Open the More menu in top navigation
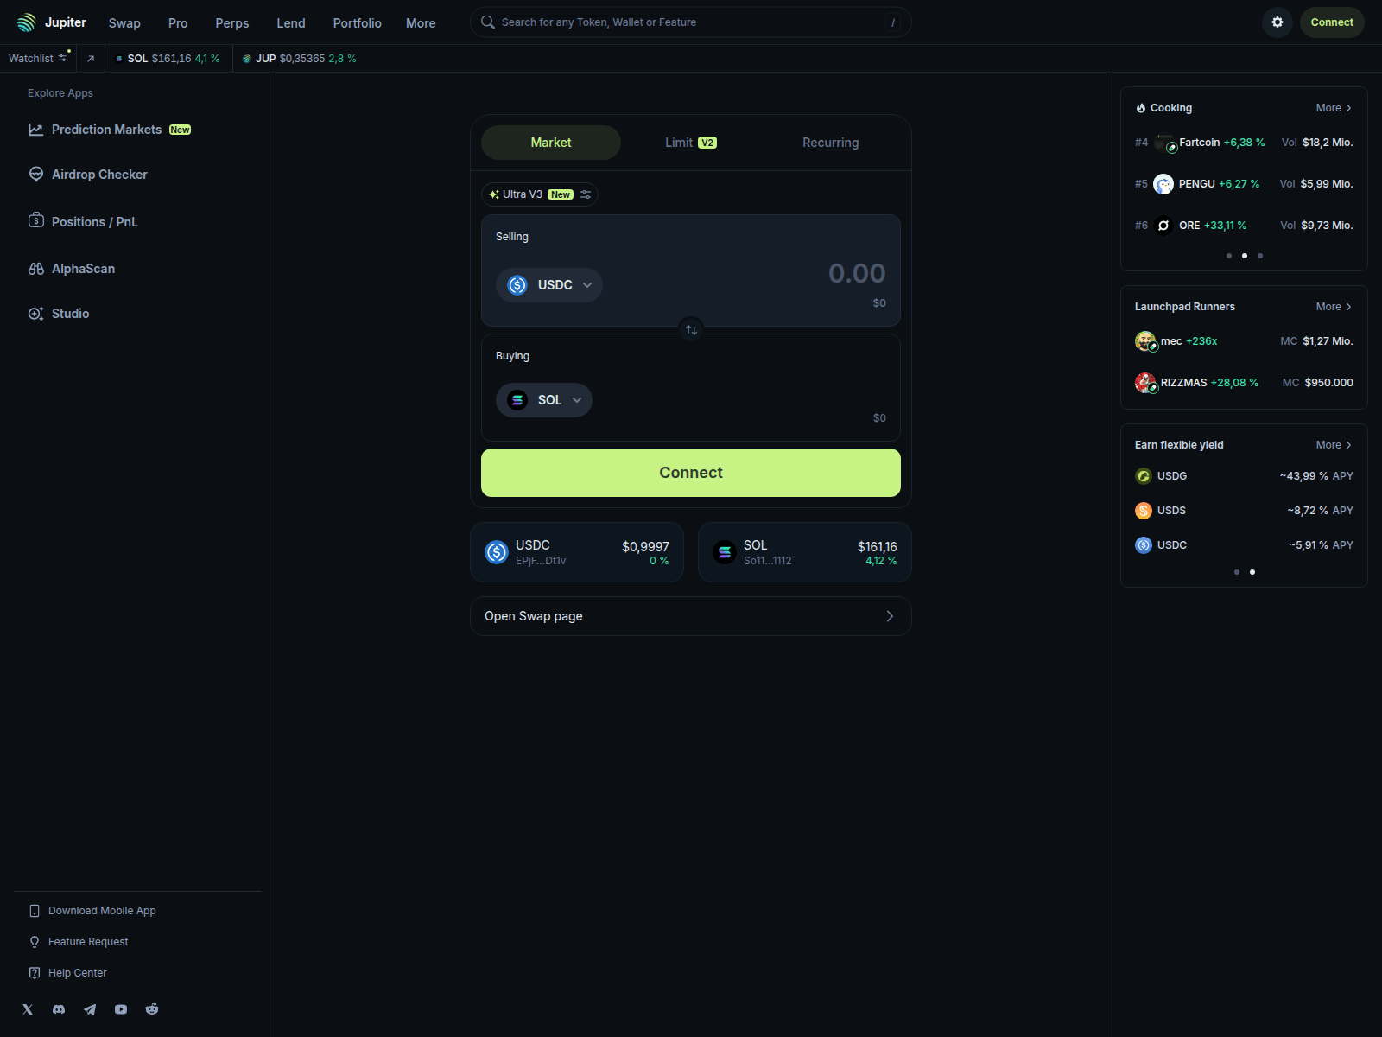The height and width of the screenshot is (1037, 1382). (x=421, y=23)
